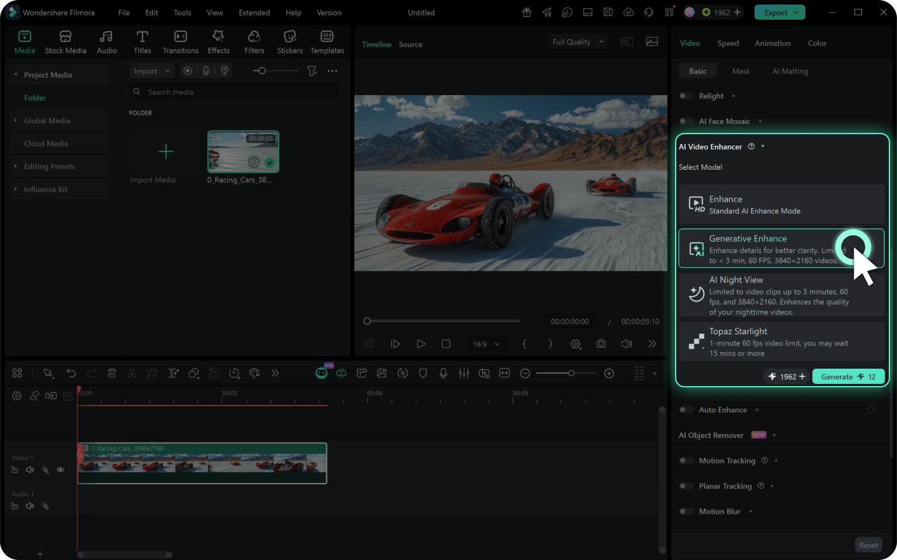Open the Stock Media panel
897x560 pixels.
click(x=65, y=43)
